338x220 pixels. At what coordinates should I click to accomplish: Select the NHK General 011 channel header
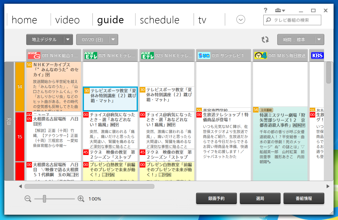tap(54, 55)
